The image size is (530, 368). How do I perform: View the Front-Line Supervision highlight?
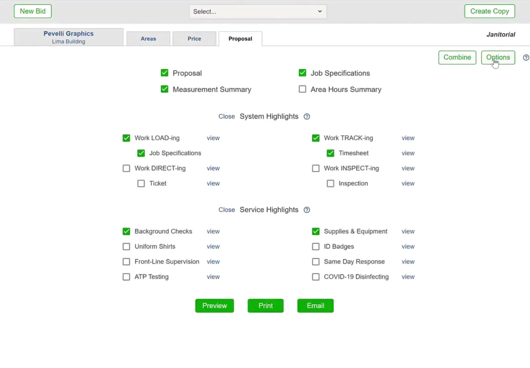click(x=213, y=262)
